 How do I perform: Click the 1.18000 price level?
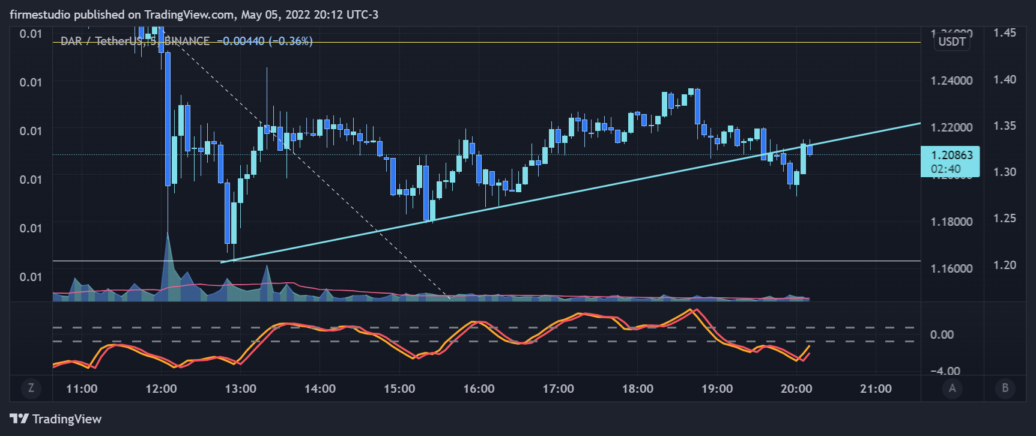(x=951, y=222)
